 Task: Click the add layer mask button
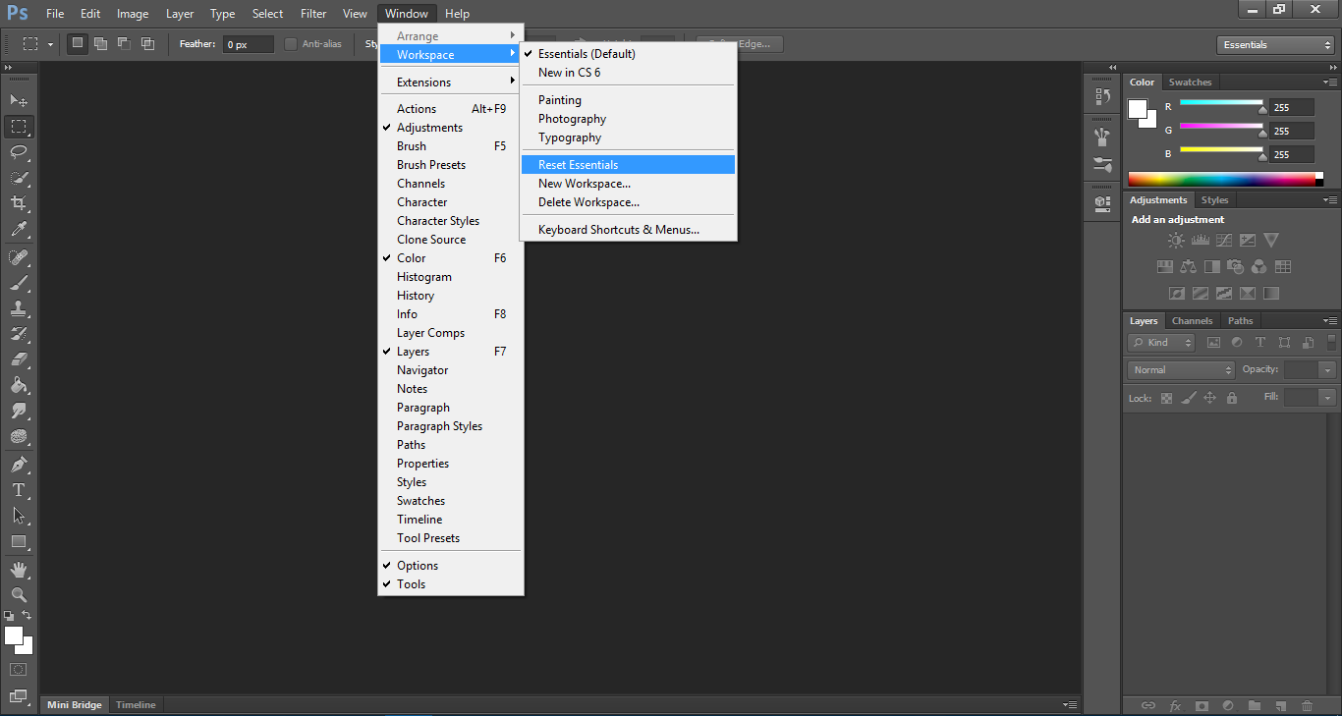1202,705
